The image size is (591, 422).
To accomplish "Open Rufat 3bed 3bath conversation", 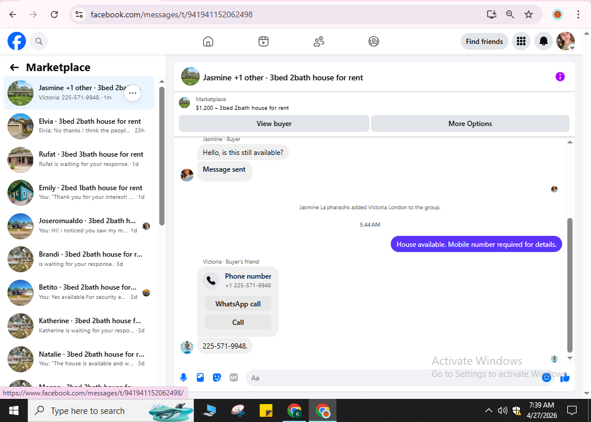I will click(x=78, y=160).
